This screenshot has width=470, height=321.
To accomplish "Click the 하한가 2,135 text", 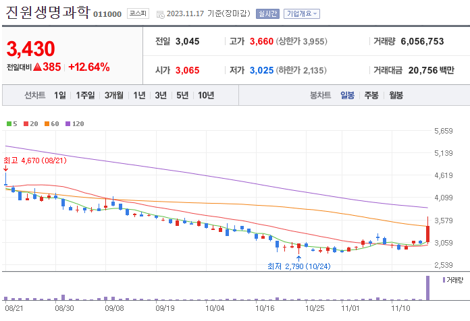I will click(x=302, y=70).
